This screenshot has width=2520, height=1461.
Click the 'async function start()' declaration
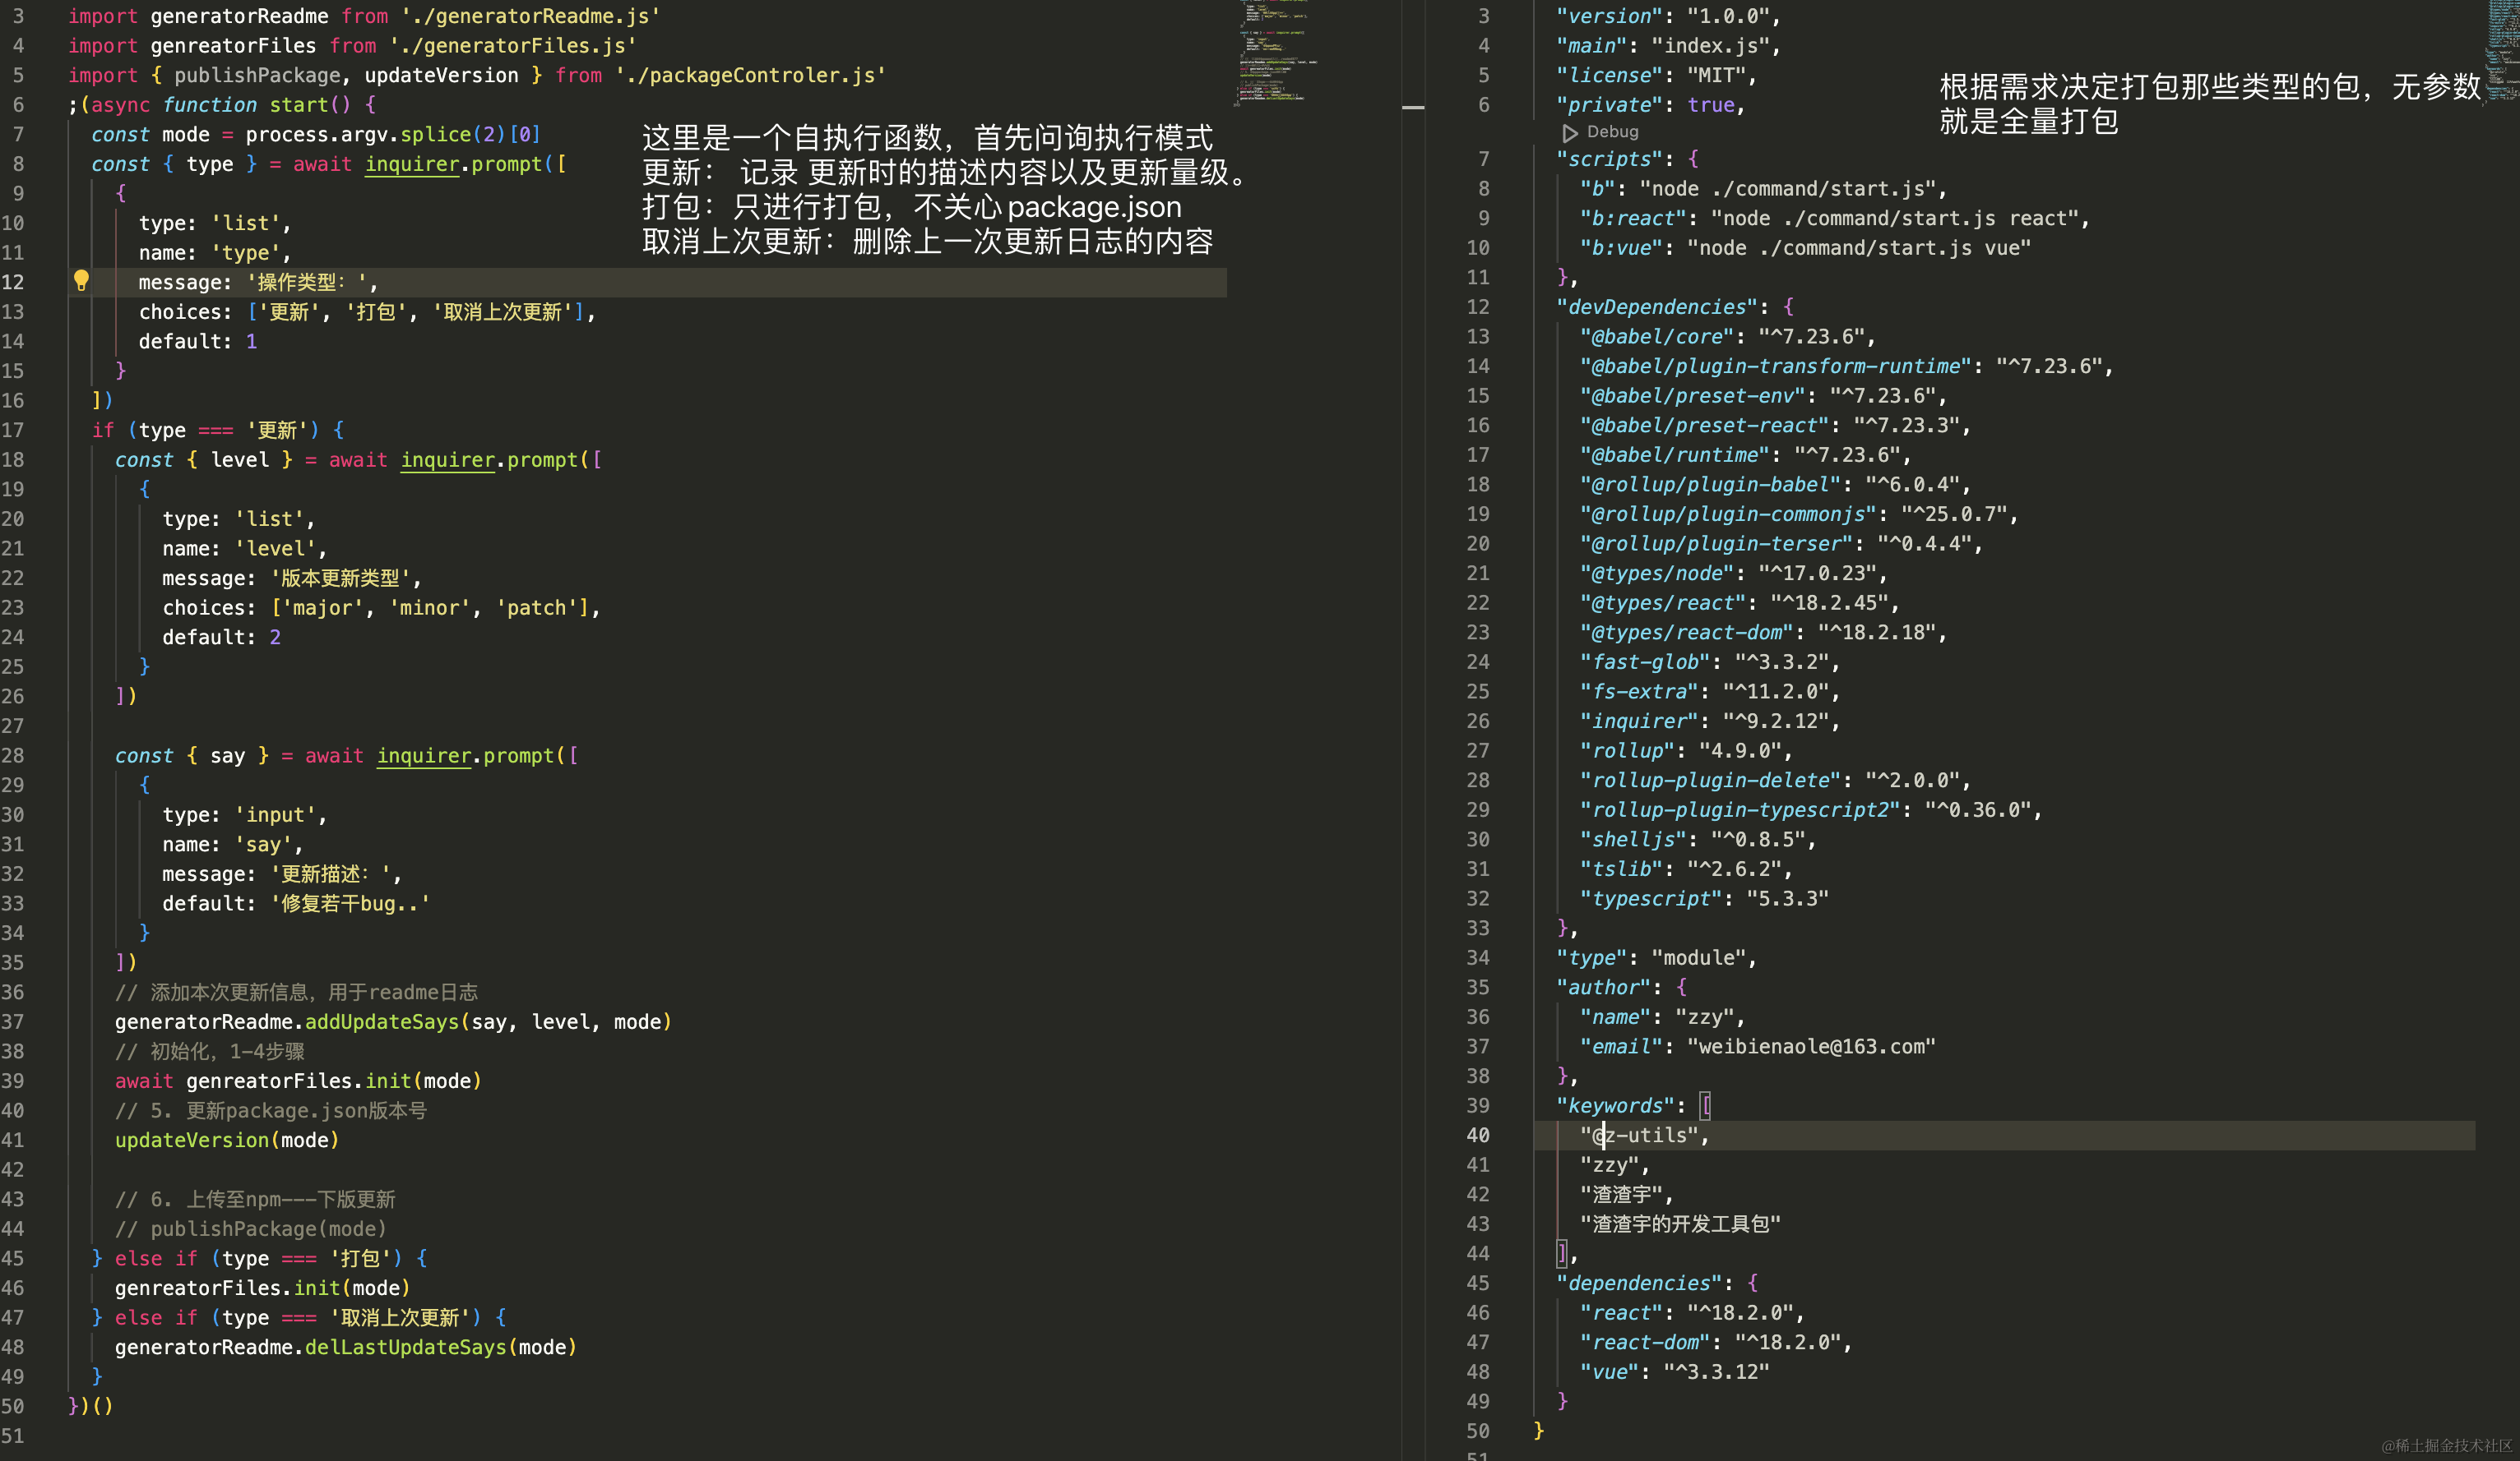[x=221, y=105]
